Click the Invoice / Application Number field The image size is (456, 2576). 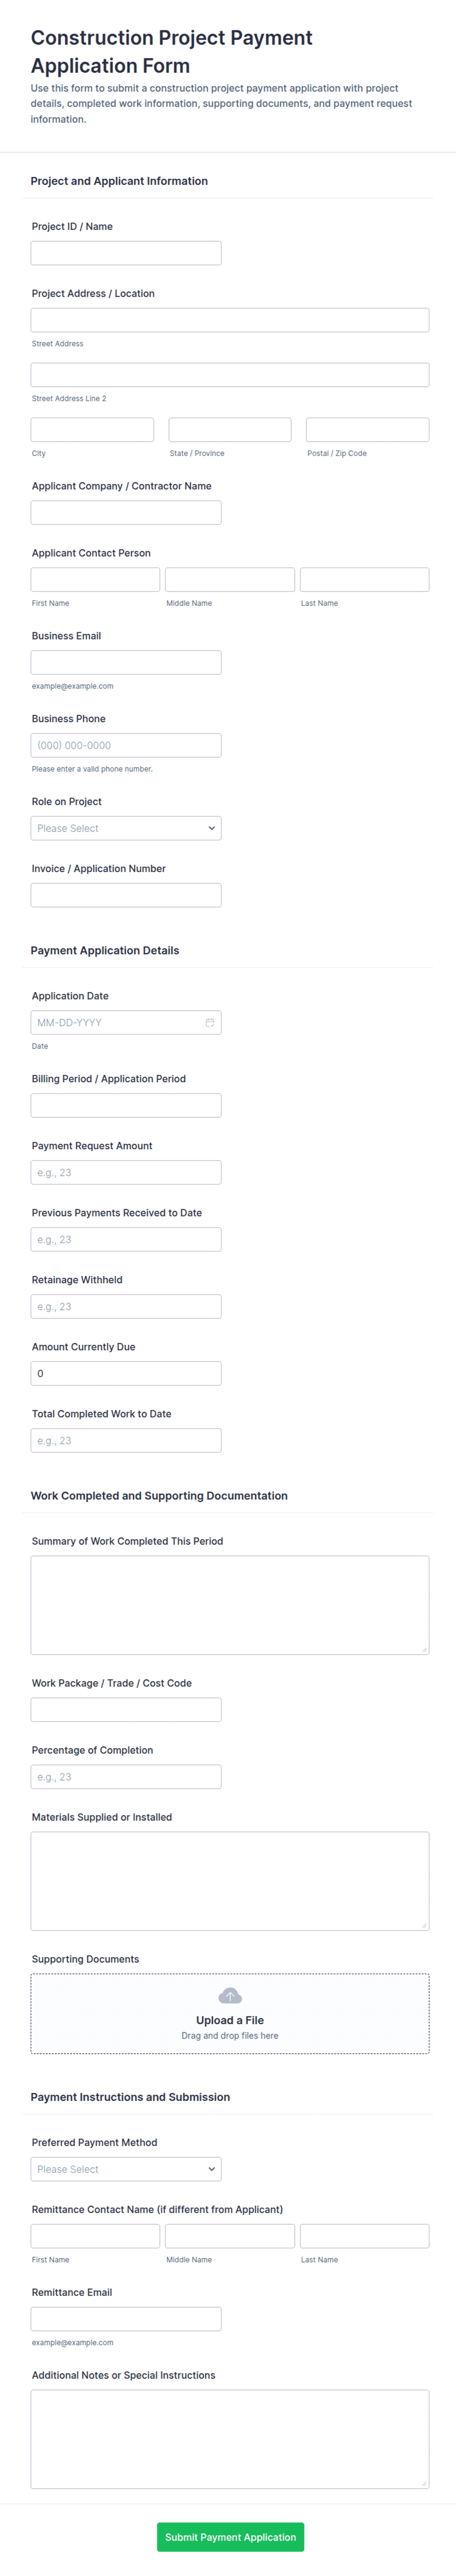(x=126, y=895)
